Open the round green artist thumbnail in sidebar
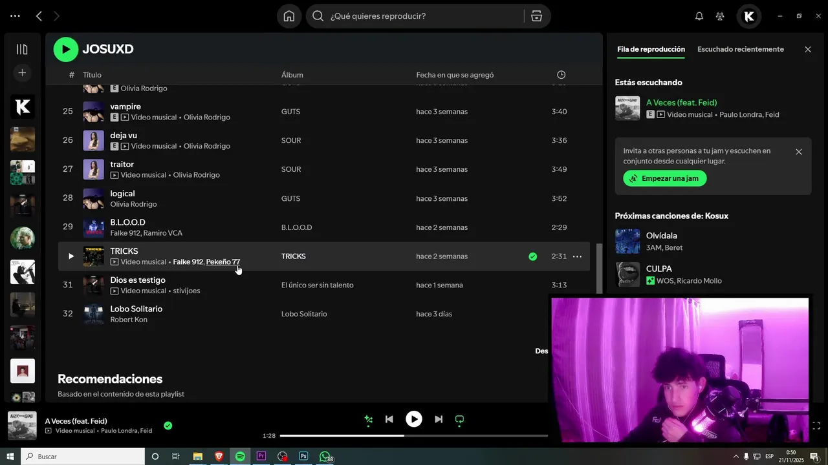This screenshot has width=828, height=465. tap(23, 238)
